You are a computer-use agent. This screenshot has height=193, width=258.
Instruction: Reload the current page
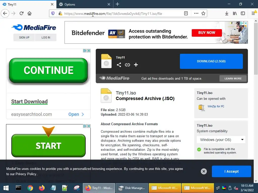click(x=21, y=13)
